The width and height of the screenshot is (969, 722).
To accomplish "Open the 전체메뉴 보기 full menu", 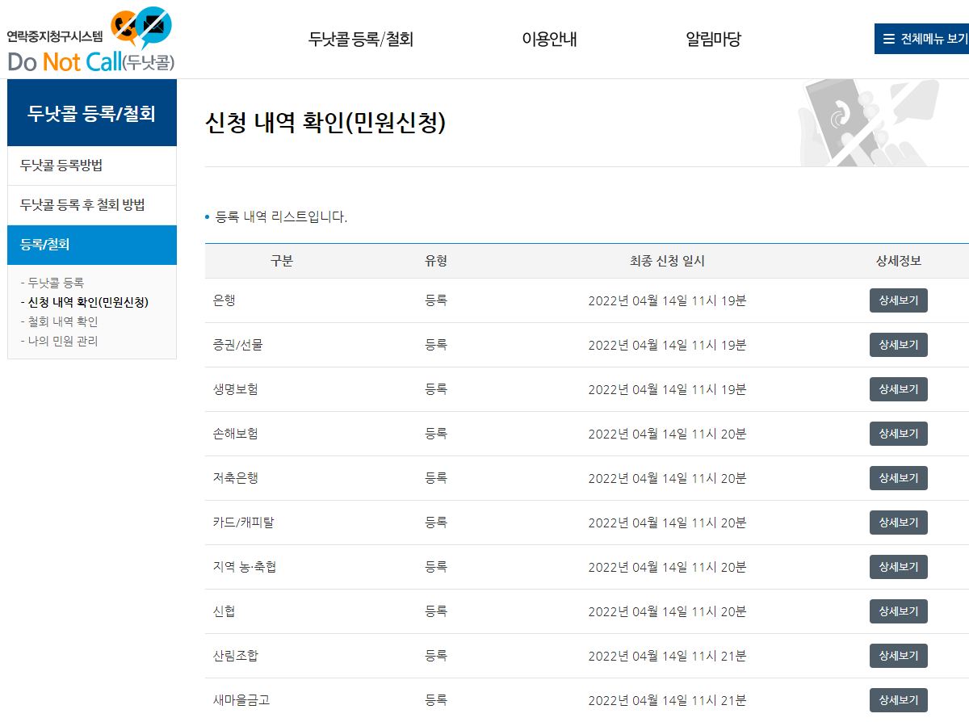I will [924, 38].
